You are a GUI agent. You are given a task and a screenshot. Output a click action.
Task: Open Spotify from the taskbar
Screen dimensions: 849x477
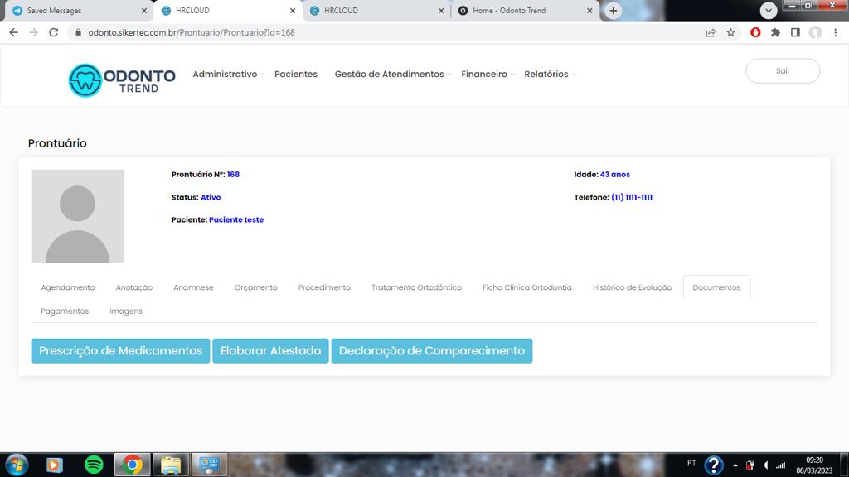pyautogui.click(x=94, y=465)
